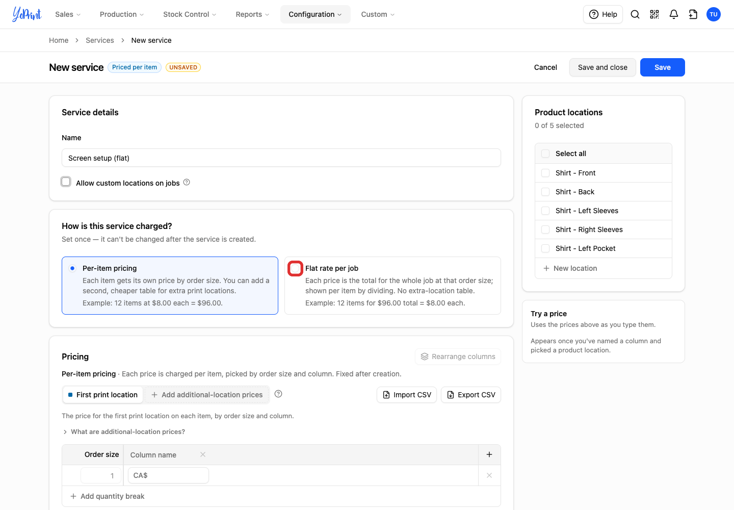
Task: Go to Services in the breadcrumb
Action: (100, 40)
